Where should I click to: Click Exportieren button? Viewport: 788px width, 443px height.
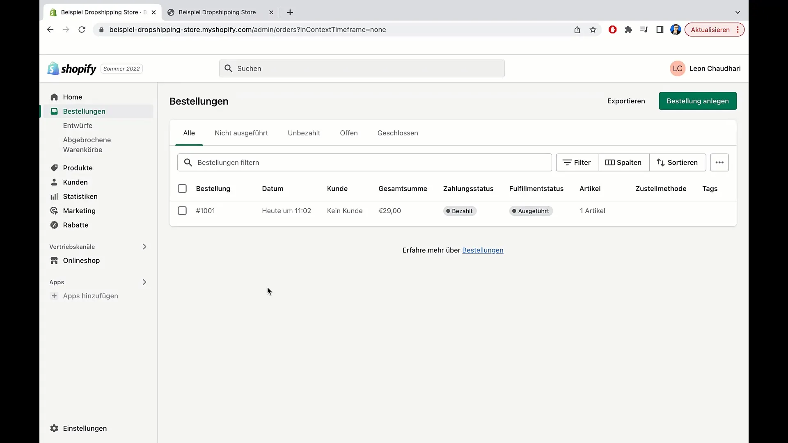click(626, 101)
